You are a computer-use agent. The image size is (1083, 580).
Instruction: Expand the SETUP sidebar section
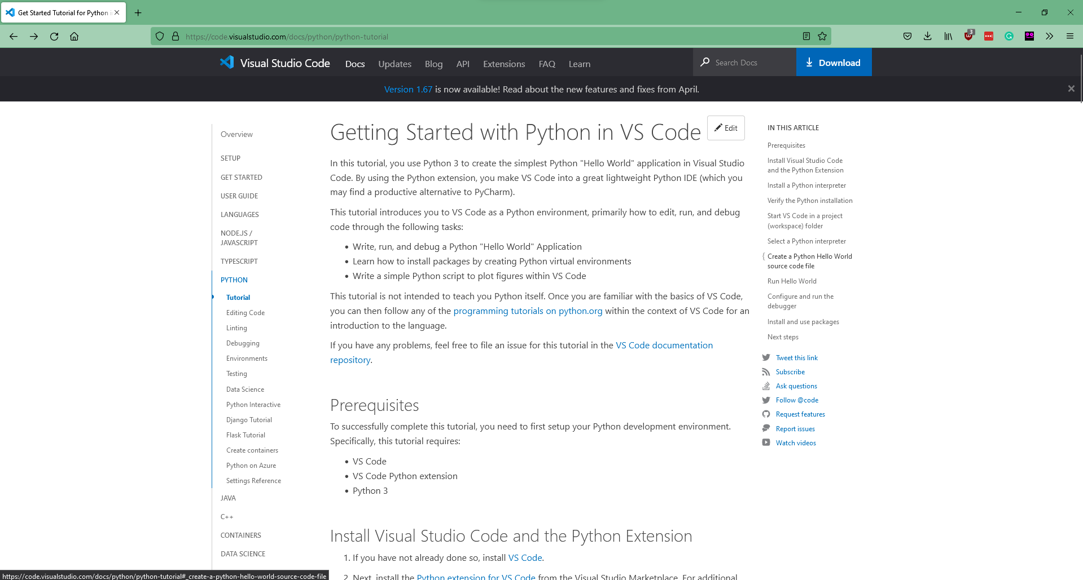230,158
